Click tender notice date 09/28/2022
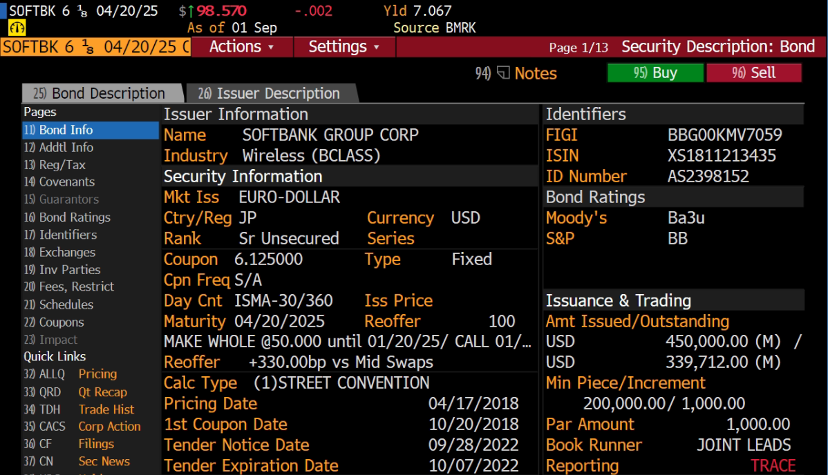 pyautogui.click(x=473, y=445)
